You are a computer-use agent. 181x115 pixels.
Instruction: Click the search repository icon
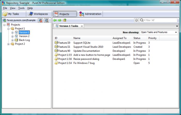tap(46, 20)
